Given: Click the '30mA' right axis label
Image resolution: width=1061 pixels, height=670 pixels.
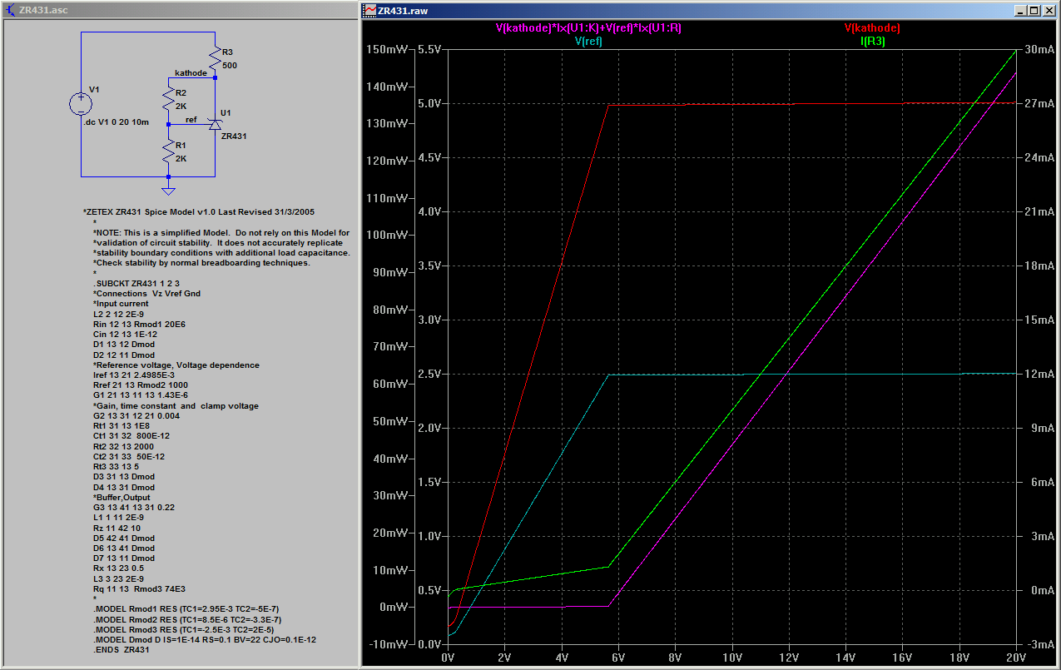Looking at the screenshot, I should pyautogui.click(x=1038, y=49).
